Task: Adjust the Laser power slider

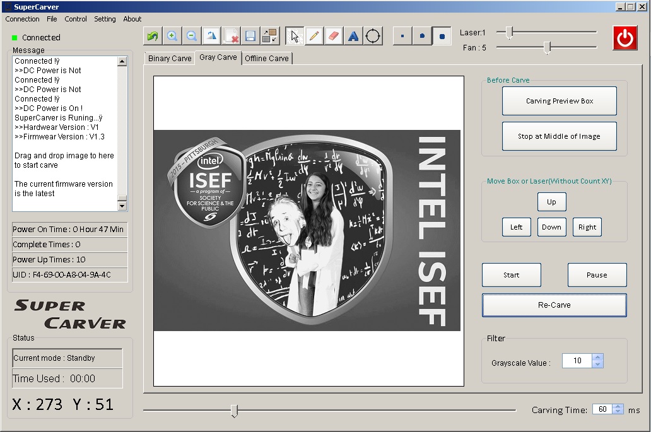Action: (x=510, y=32)
